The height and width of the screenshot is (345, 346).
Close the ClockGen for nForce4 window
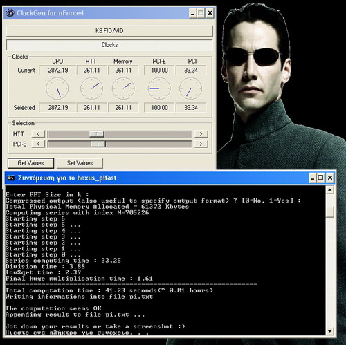point(210,13)
